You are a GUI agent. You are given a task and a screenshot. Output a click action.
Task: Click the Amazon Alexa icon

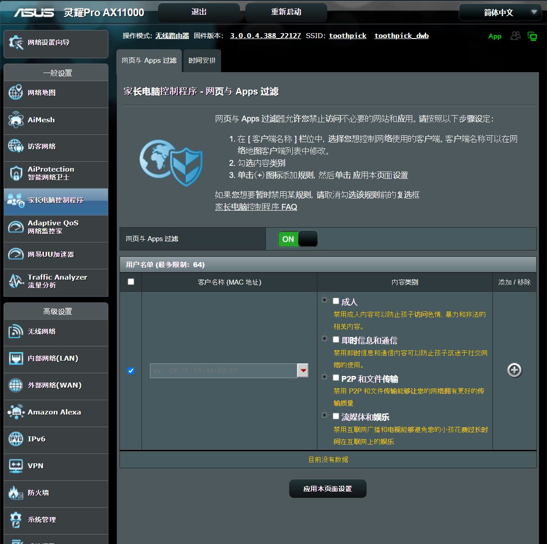click(x=16, y=412)
